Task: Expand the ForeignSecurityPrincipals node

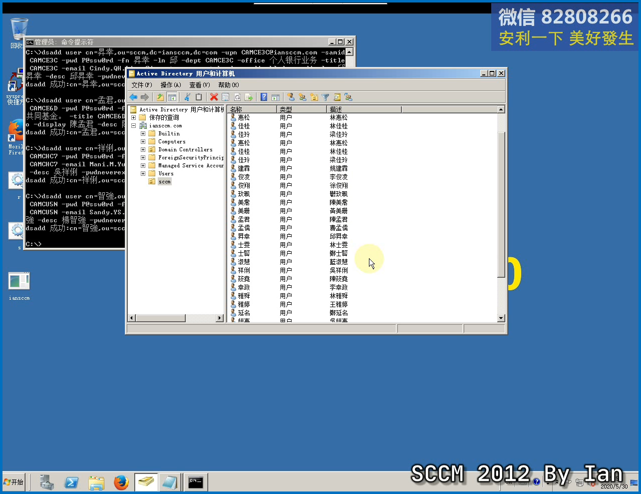Action: point(143,158)
